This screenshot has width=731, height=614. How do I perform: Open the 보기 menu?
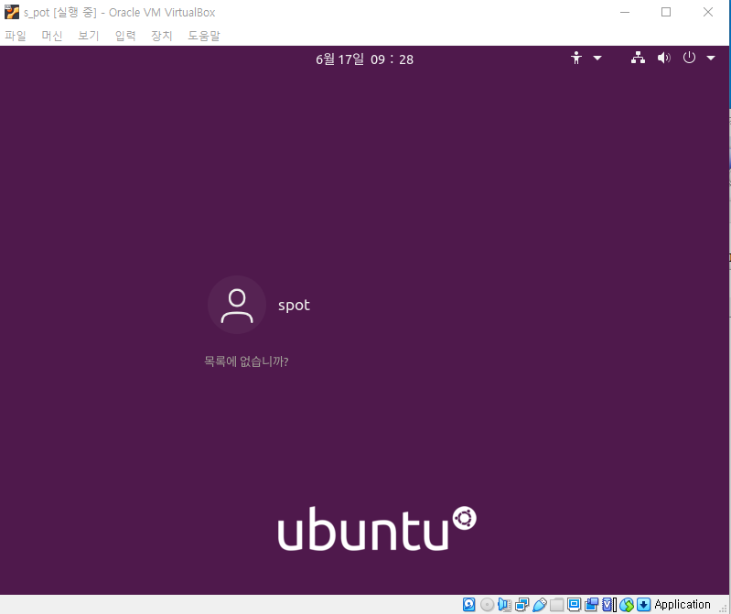point(89,36)
